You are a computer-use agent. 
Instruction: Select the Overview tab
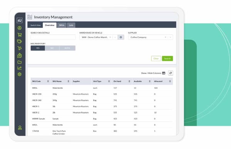click(x=50, y=25)
